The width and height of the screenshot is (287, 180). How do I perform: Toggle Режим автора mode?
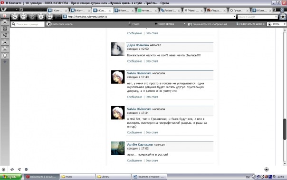164,24
